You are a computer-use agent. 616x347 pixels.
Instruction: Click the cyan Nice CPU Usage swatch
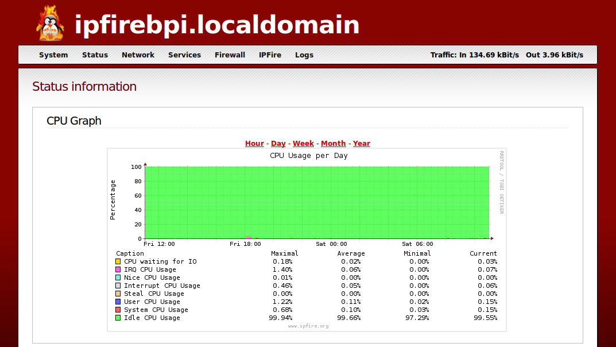[118, 277]
